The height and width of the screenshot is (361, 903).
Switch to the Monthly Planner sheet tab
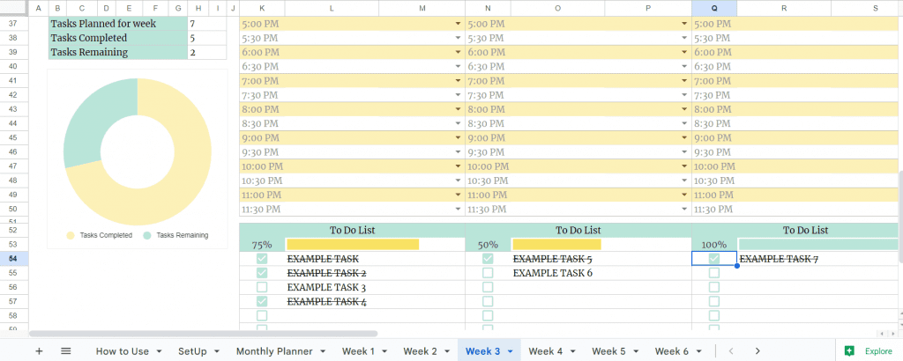[274, 350]
